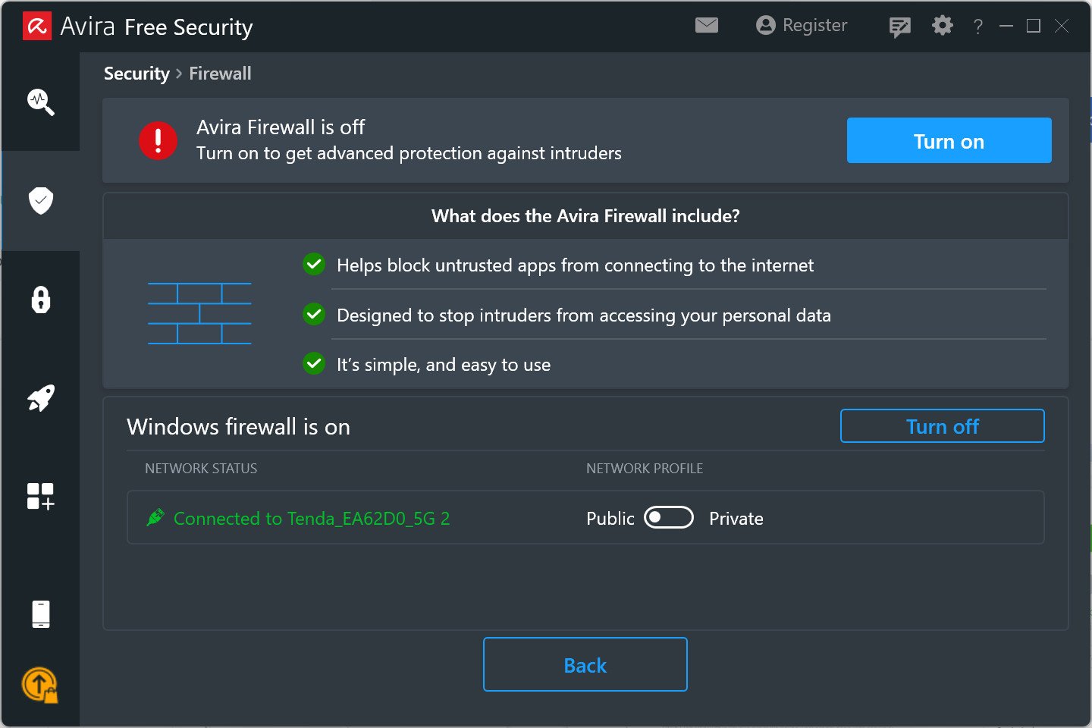Open the Status magnifier sidebar icon

tap(41, 102)
